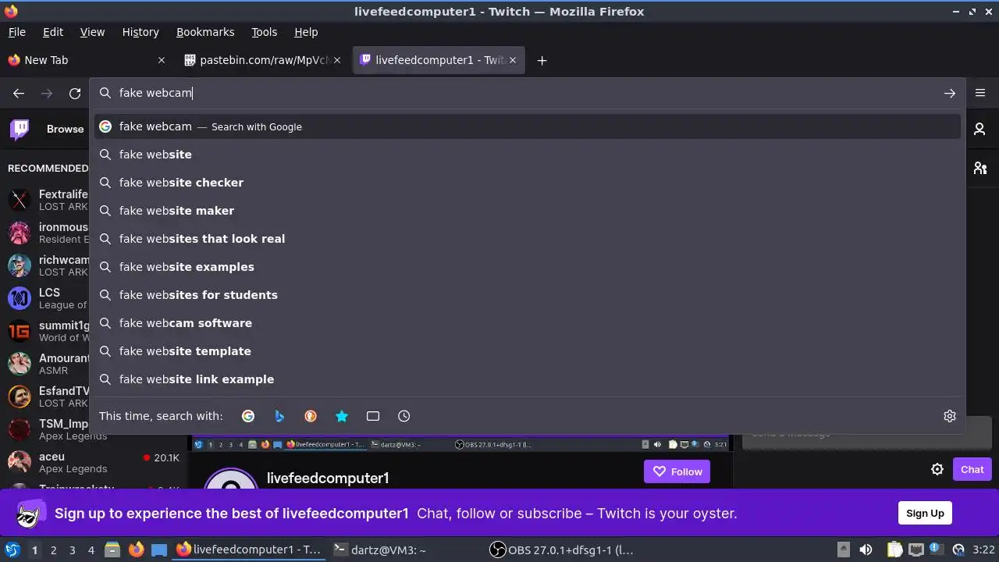
Task: Select 'fake websites that look real' suggestion
Action: [528, 239]
